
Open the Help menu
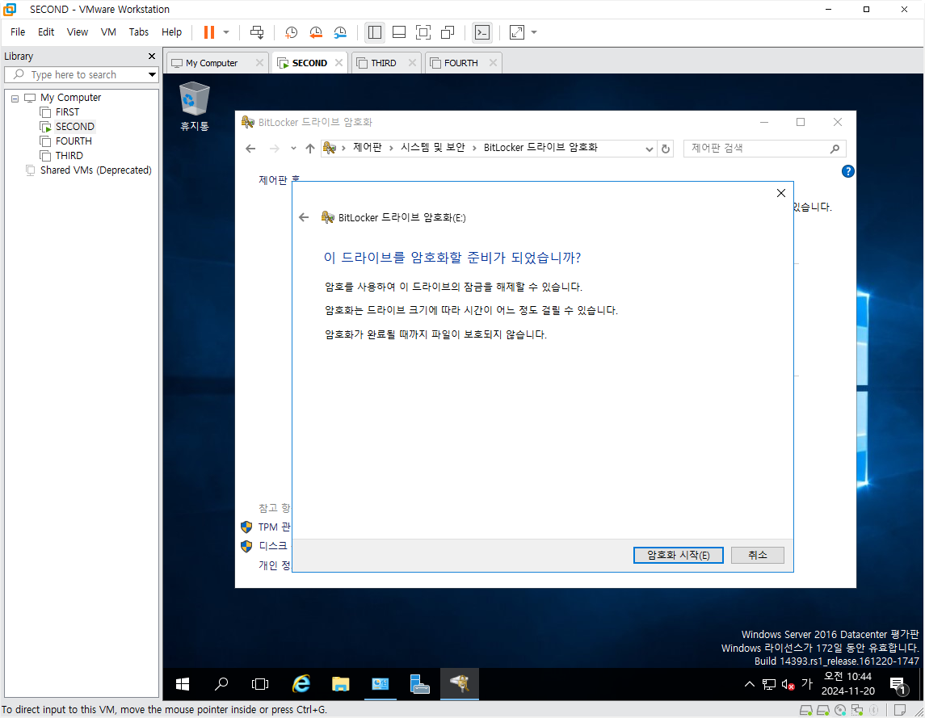click(171, 31)
